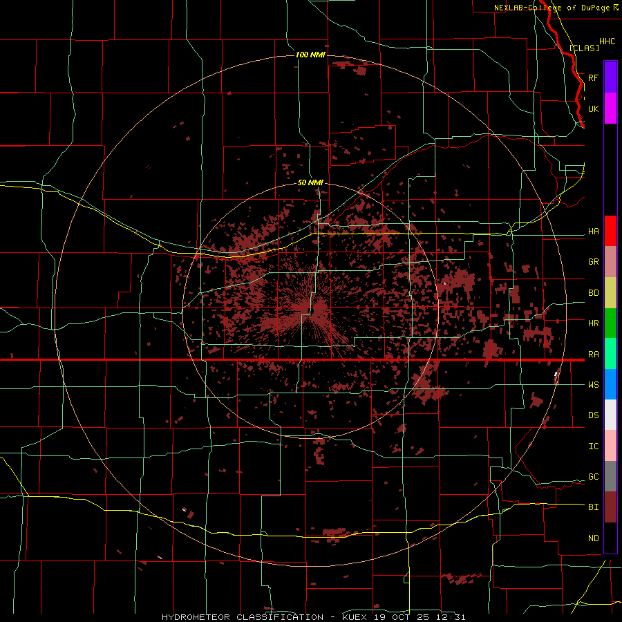Screen dimensions: 622x622
Task: Click the purple RF legend color swatch
Action: pos(610,77)
